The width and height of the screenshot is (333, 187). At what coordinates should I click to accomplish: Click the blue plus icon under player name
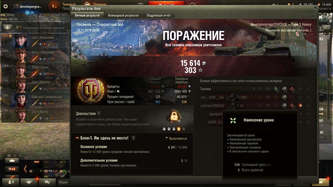pos(27,12)
